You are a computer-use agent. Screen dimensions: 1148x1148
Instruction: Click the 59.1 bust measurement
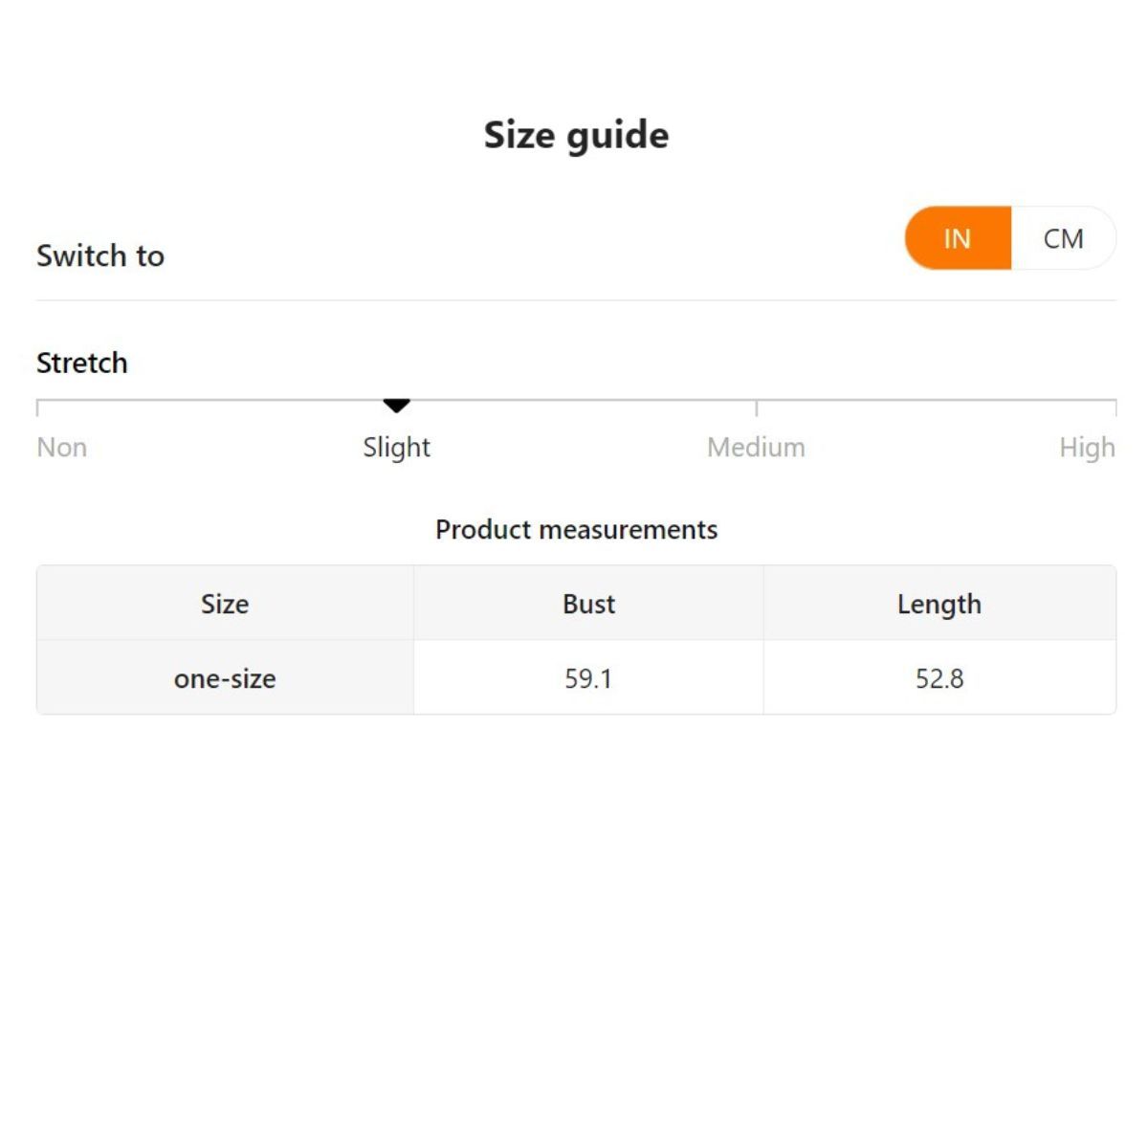coord(588,678)
